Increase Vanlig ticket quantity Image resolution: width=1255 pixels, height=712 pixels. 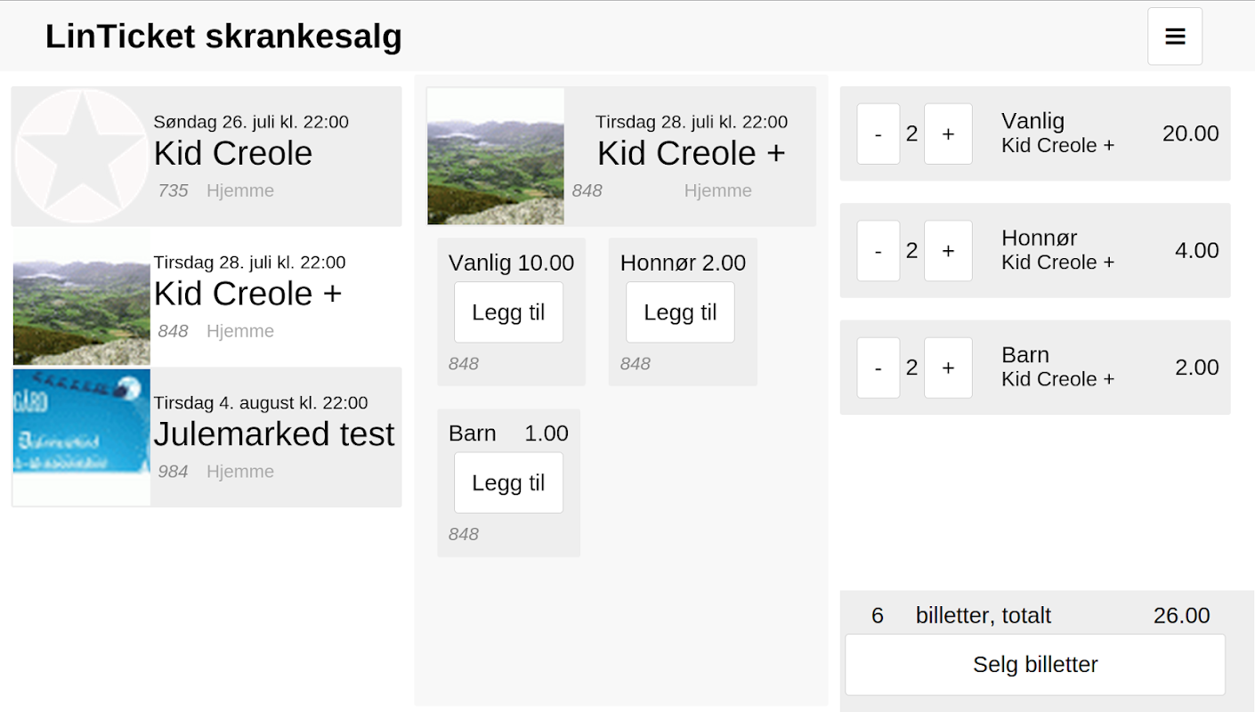[948, 133]
